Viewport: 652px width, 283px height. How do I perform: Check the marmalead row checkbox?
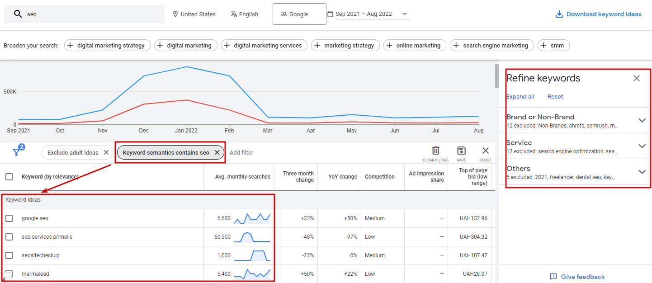[9, 274]
